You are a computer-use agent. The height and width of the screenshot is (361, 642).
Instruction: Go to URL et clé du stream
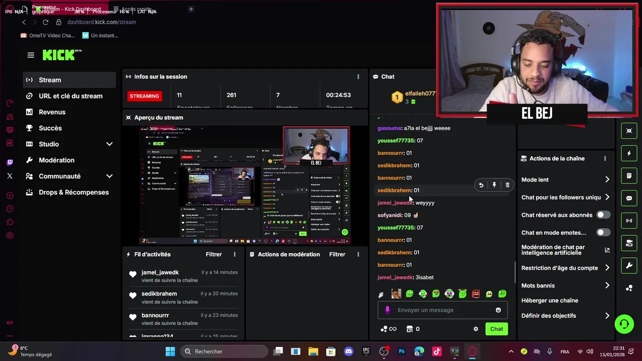69,96
